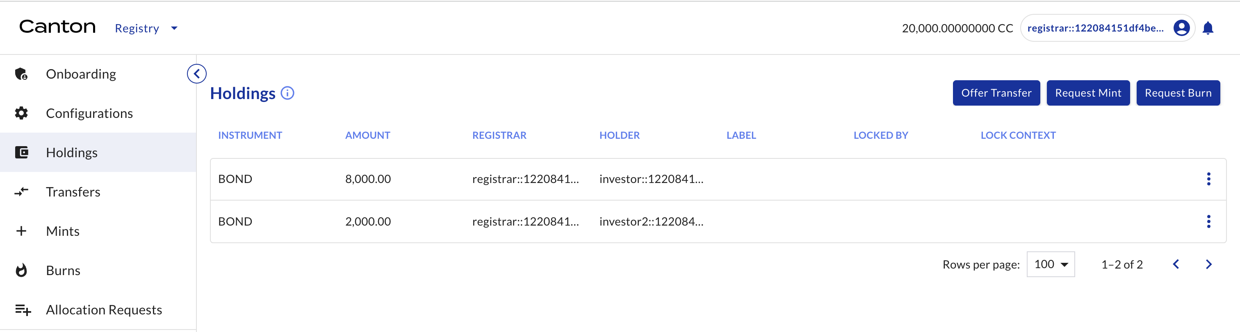Open the Onboarding section via its shield icon
This screenshot has width=1240, height=332.
(21, 74)
